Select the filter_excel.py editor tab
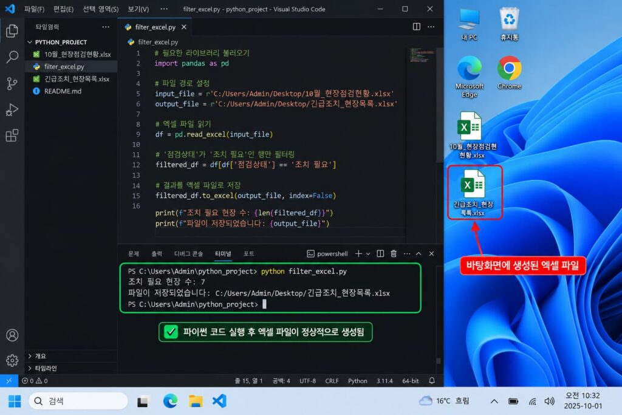This screenshot has width=622, height=415. click(155, 27)
